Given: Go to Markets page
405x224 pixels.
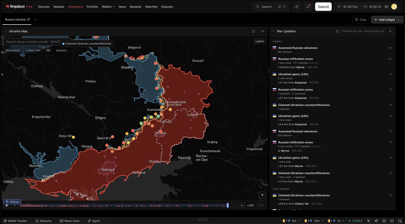Looking at the screenshot, I should [x=59, y=7].
